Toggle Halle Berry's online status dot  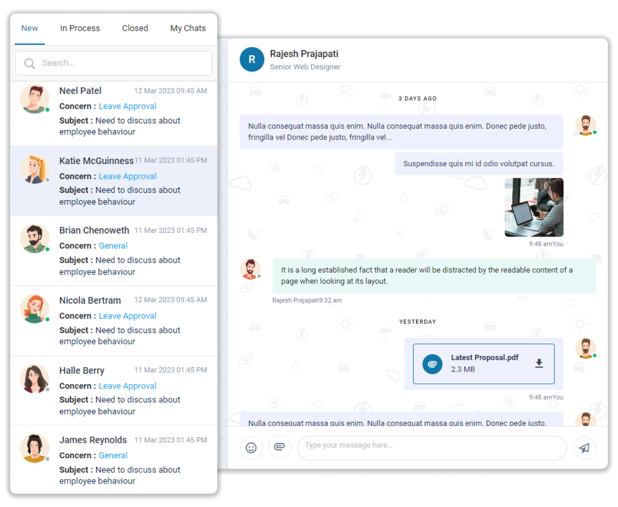click(x=47, y=389)
